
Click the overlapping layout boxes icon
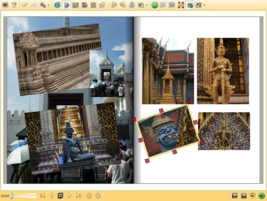tap(84, 5)
